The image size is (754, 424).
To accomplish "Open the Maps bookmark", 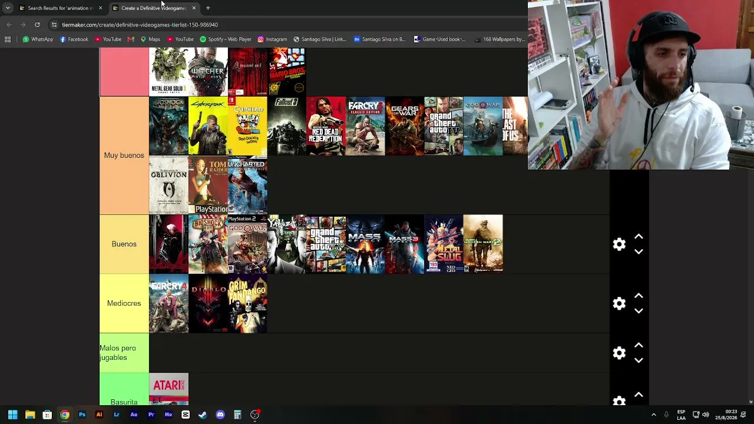I will (150, 39).
